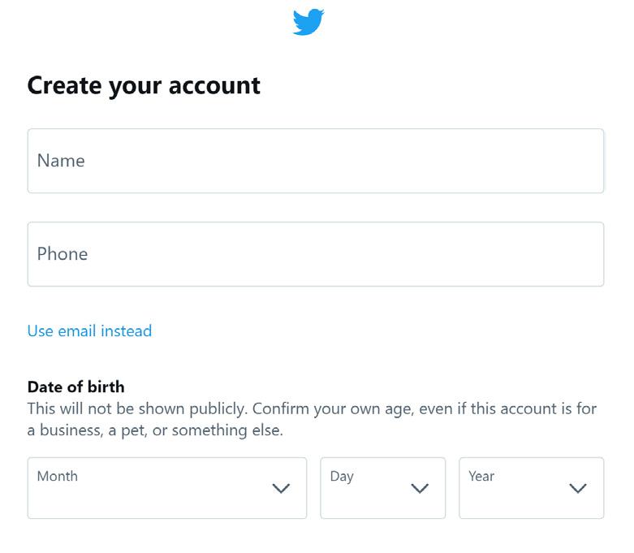Open the Day birth date selector
This screenshot has height=553, width=634.
tap(383, 488)
